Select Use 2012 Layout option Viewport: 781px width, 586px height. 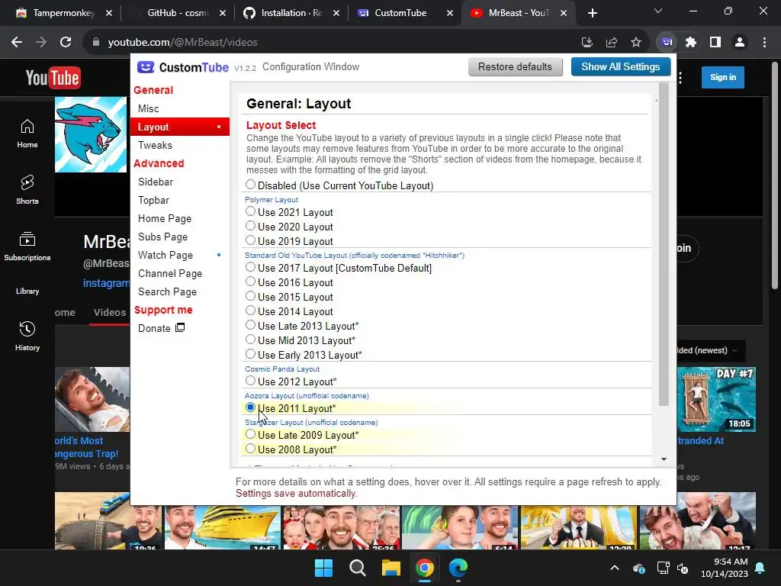250,382
